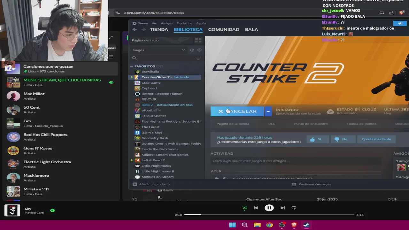Click the Steam library search field
This screenshot has height=230, width=409.
tap(162, 58)
